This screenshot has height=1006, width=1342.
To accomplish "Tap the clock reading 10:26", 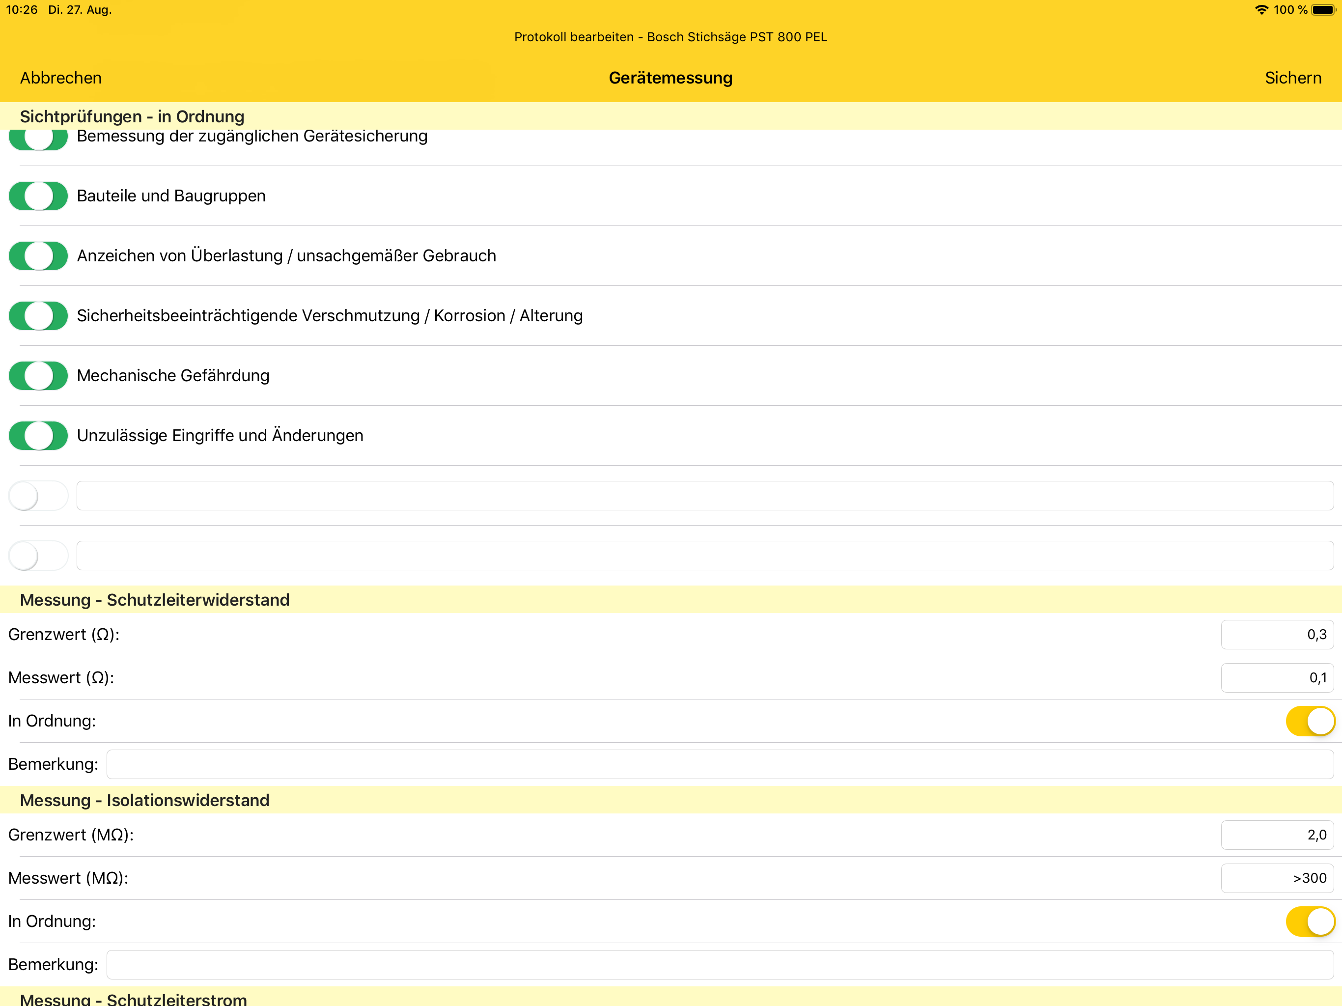I will (x=22, y=10).
